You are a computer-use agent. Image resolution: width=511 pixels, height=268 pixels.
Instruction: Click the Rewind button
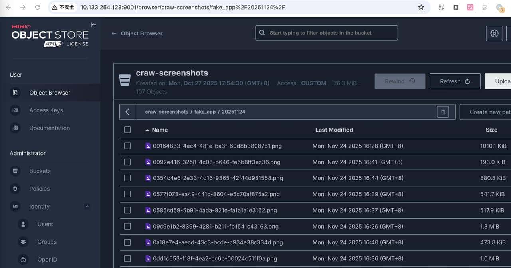click(400, 81)
